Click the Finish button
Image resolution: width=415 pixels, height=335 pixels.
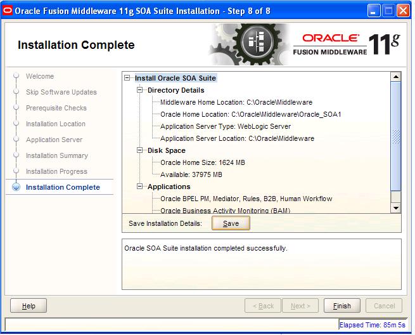point(342,306)
